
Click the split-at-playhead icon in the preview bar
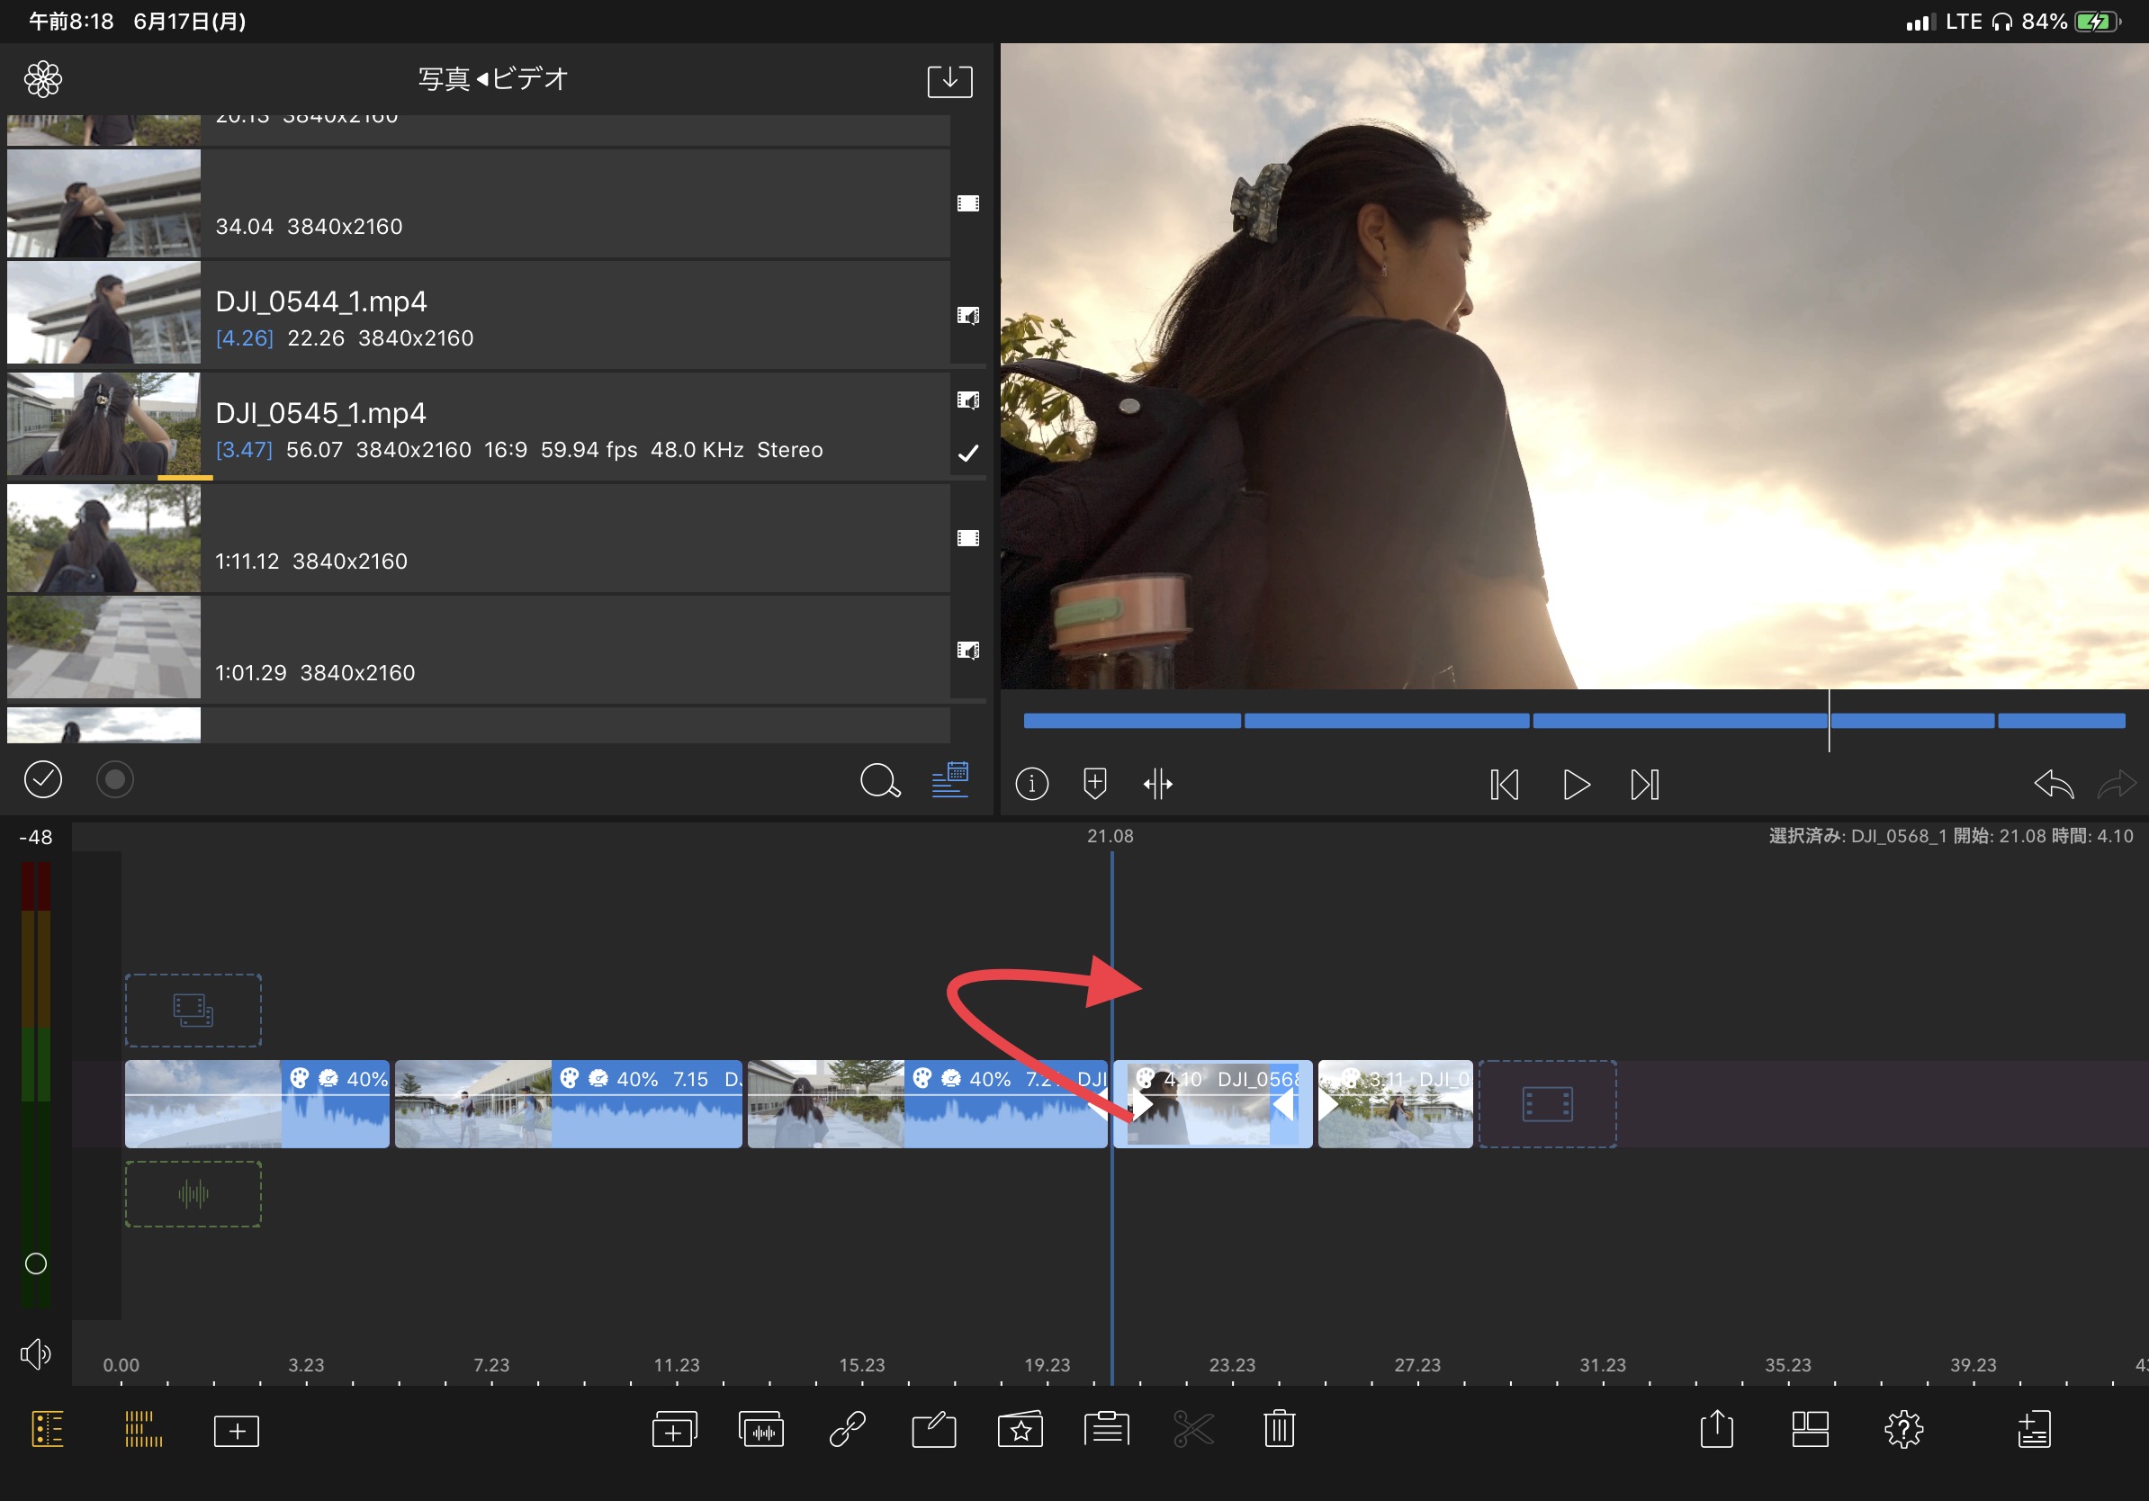1158,783
